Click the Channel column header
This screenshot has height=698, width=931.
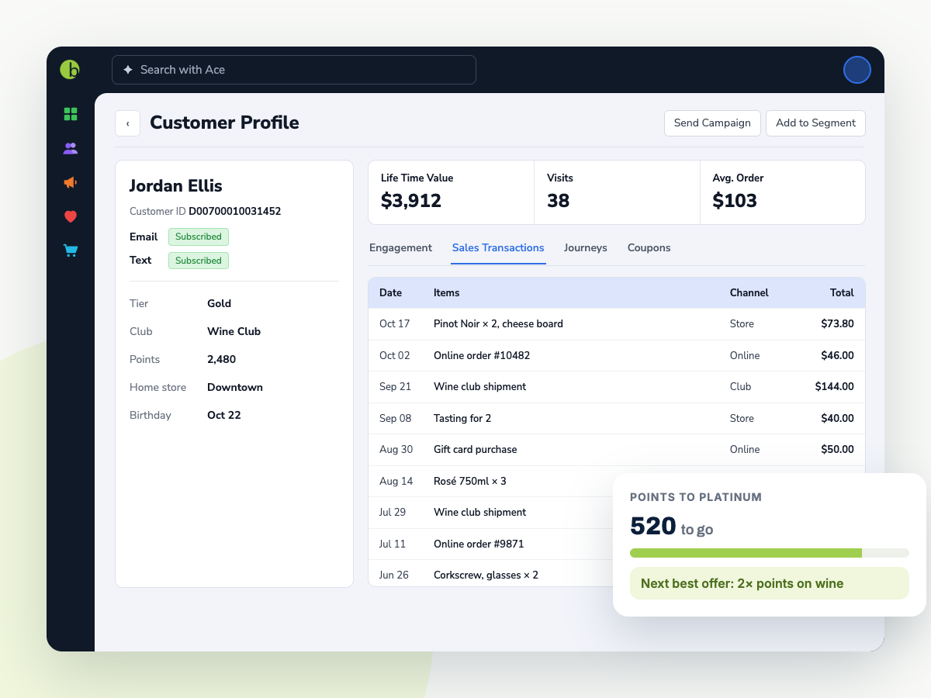[749, 293]
